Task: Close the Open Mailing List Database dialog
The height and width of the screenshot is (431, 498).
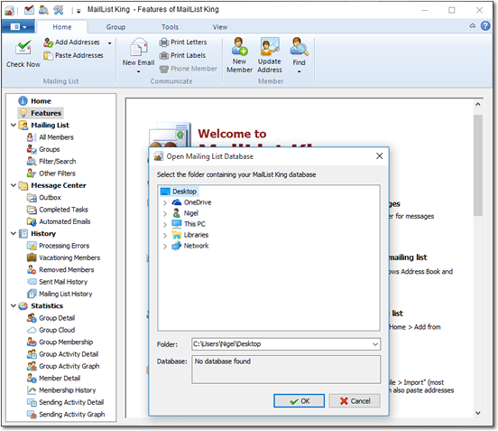Action: point(379,155)
